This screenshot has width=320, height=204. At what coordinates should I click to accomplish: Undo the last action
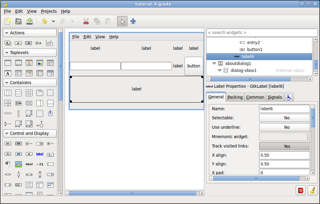click(x=44, y=21)
